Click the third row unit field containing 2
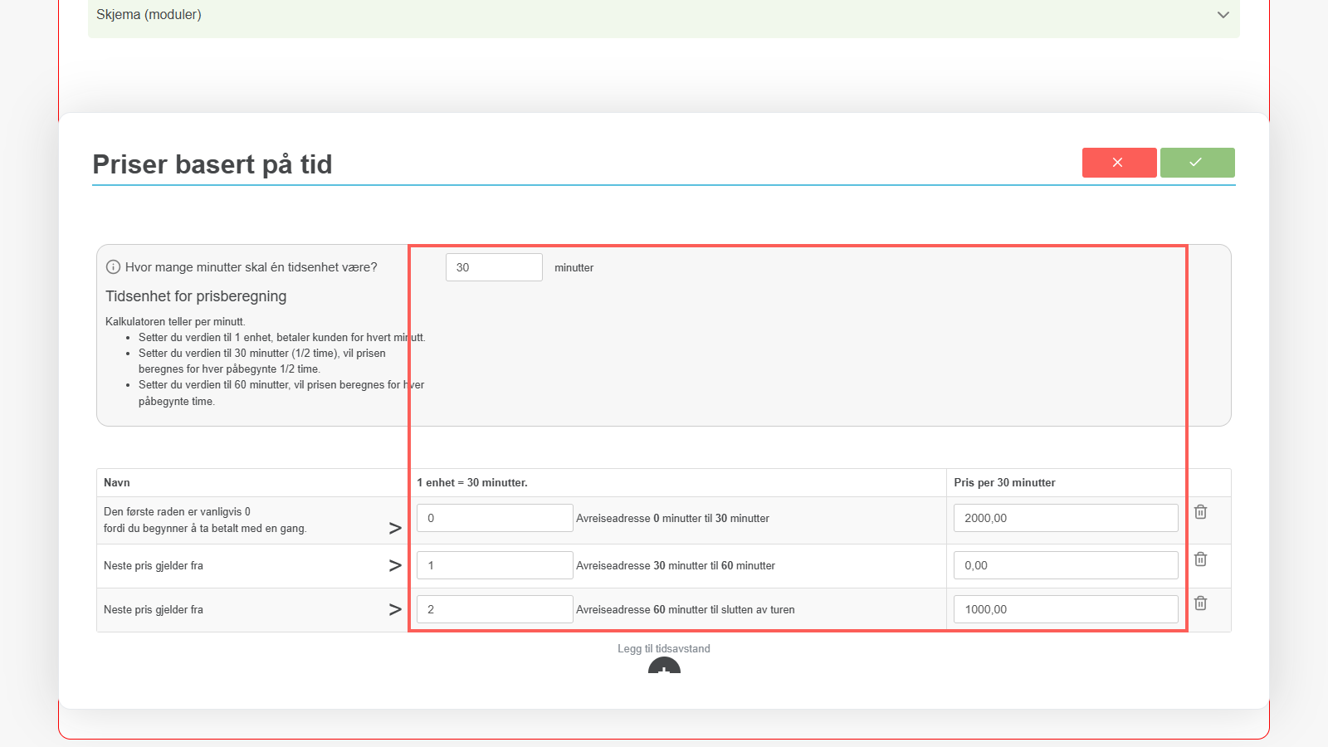Screen dimensions: 1328x747 pyautogui.click(x=495, y=609)
